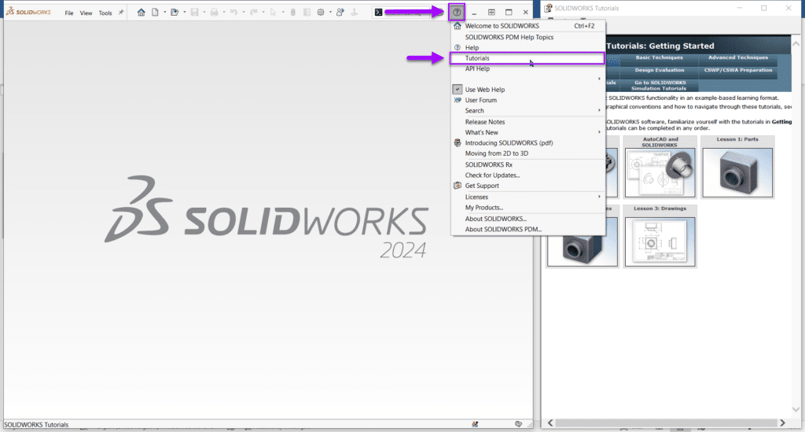Open Introducing SOLIDWORKS (pdf) entry
The image size is (805, 432).
527,142
